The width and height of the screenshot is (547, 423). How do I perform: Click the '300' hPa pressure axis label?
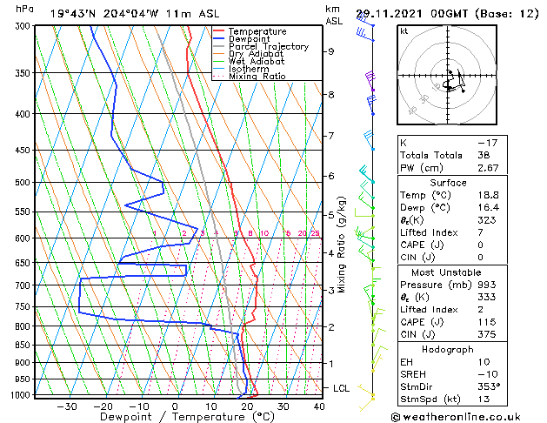pyautogui.click(x=24, y=26)
